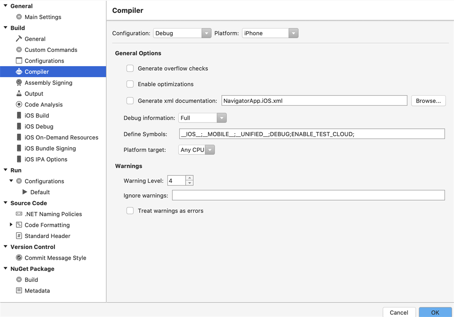Collapse the Version Control section
This screenshot has width=454, height=317.
(x=5, y=247)
